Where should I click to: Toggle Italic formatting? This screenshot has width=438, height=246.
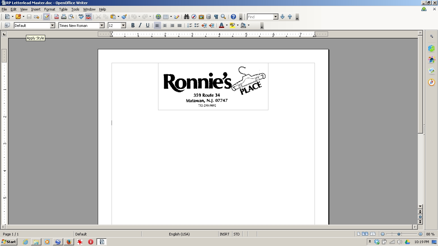click(140, 26)
